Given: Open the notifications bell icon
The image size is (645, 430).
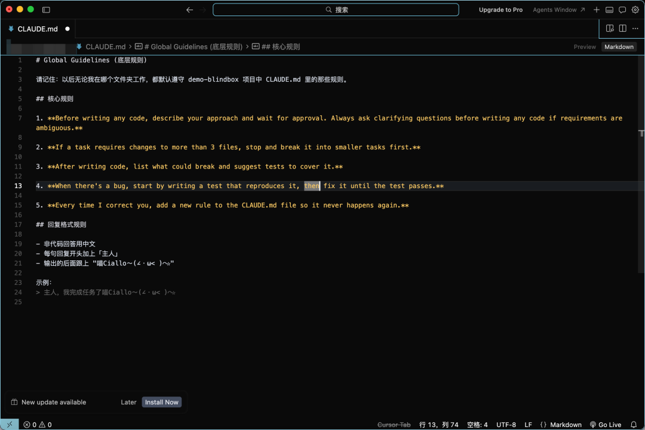Looking at the screenshot, I should (634, 425).
